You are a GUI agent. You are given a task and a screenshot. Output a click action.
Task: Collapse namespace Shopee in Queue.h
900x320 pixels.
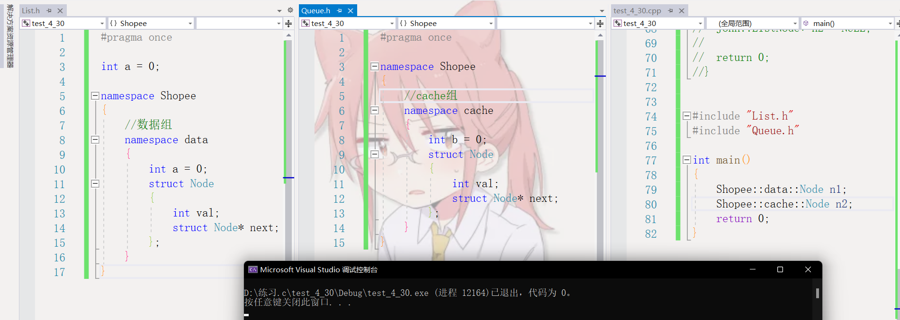pos(374,67)
